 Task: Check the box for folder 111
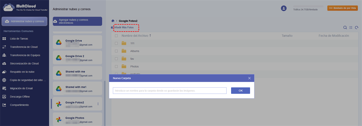pos(116,43)
